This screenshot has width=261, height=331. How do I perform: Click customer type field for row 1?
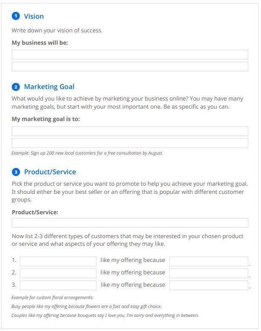click(58, 261)
